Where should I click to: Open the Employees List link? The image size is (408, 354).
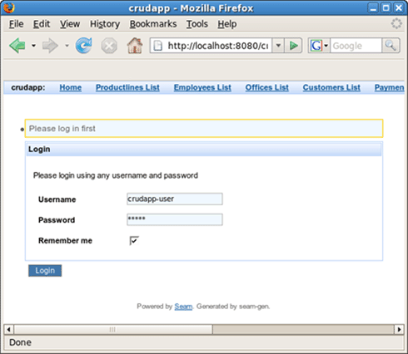tap(202, 87)
